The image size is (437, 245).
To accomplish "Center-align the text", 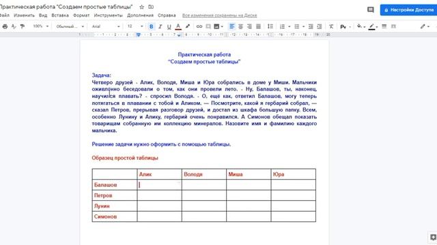I will pos(240,27).
